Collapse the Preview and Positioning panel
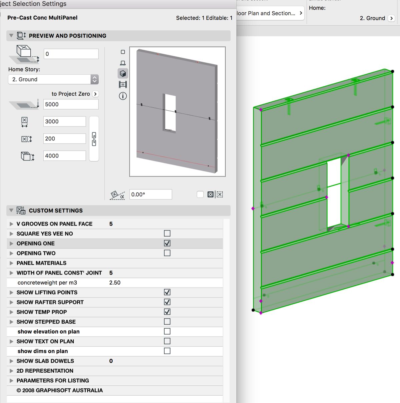The image size is (400, 403). click(x=11, y=35)
